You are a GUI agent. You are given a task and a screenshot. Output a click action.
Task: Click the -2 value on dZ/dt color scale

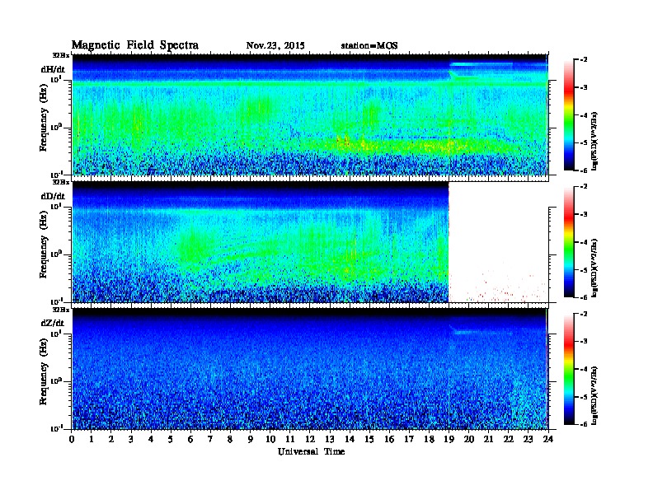point(584,314)
